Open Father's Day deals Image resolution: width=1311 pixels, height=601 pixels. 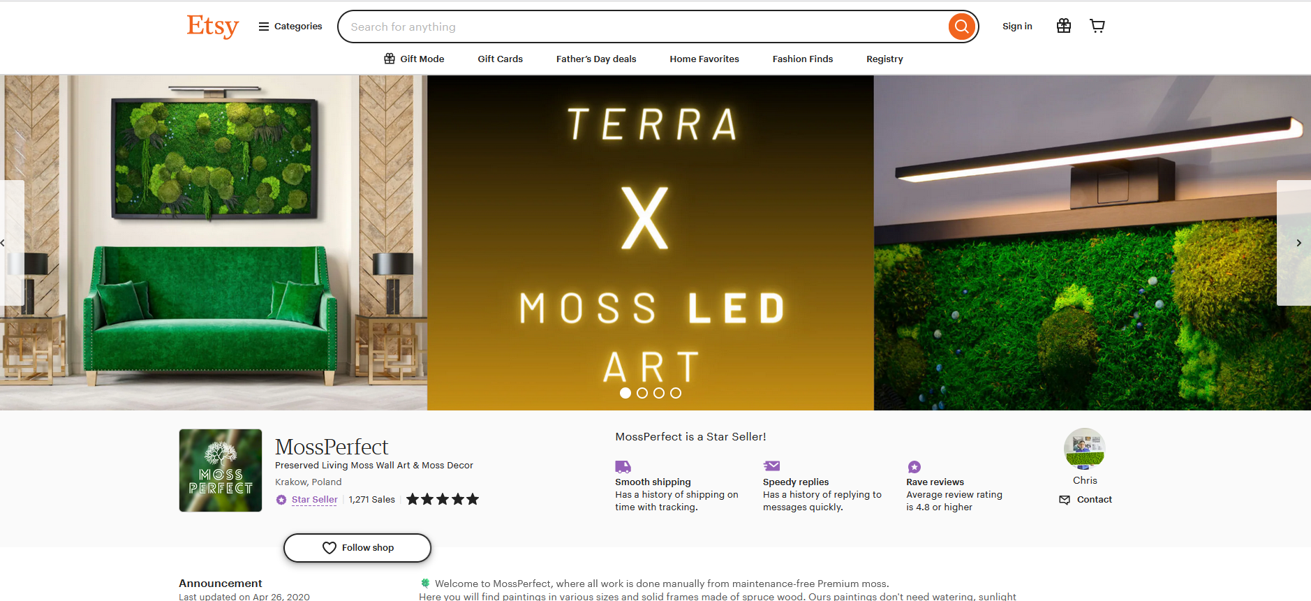596,59
